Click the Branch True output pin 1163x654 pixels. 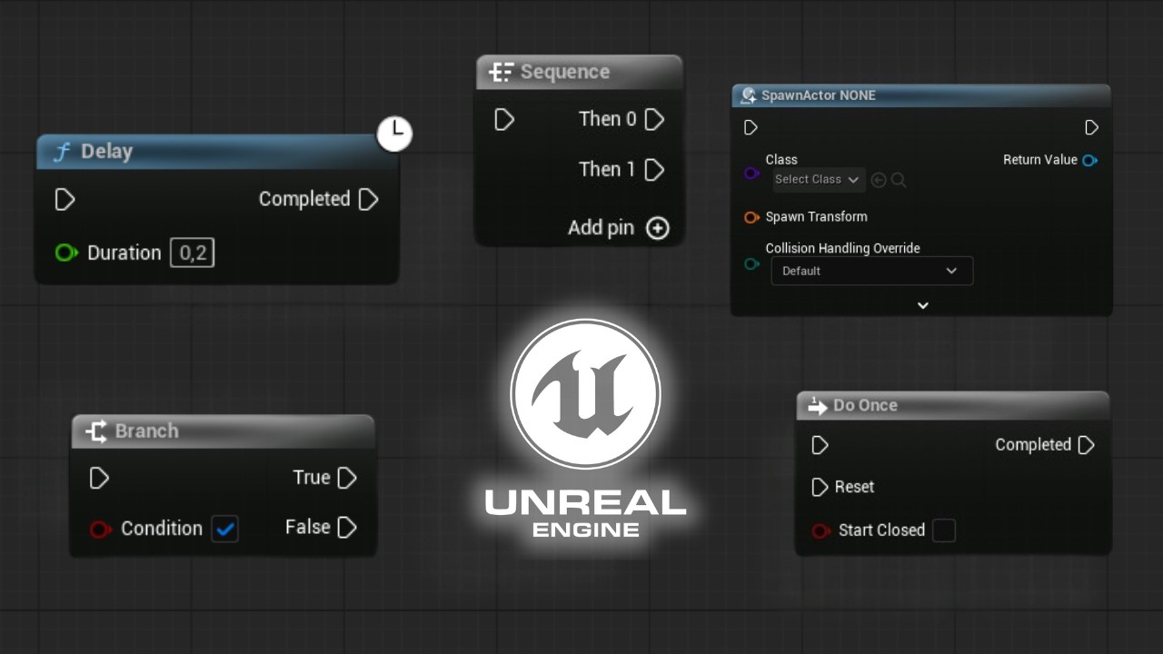pos(347,478)
